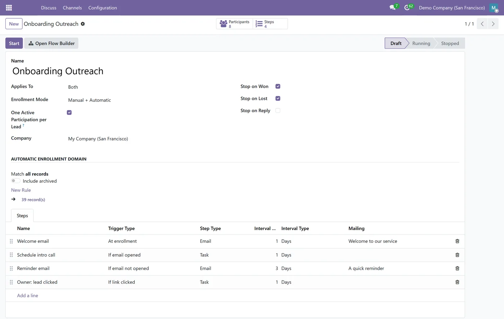Click the Onboarding Outreach breadcrumb title
Image resolution: width=504 pixels, height=319 pixels.
pos(51,24)
